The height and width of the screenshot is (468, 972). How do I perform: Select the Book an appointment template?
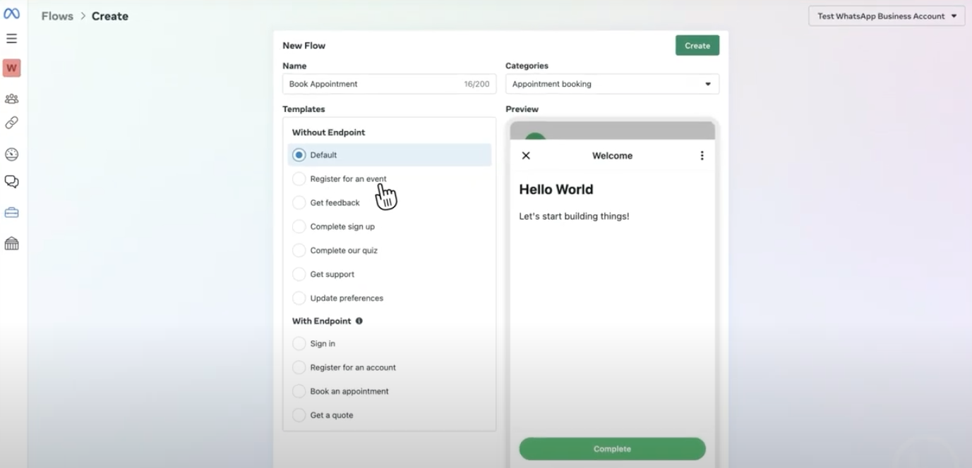(299, 391)
